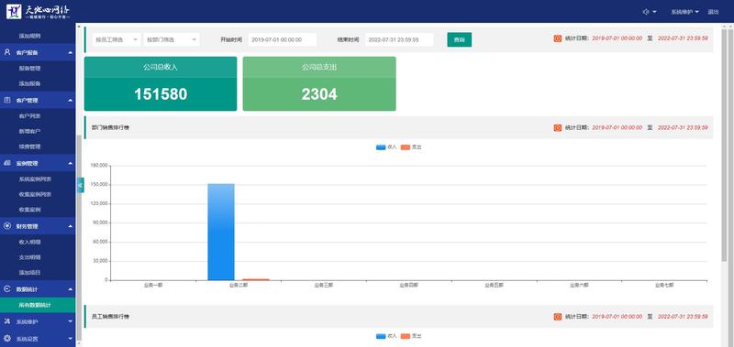
Task: Click the 财务管理 yen icon in sidebar
Action: tap(7, 226)
